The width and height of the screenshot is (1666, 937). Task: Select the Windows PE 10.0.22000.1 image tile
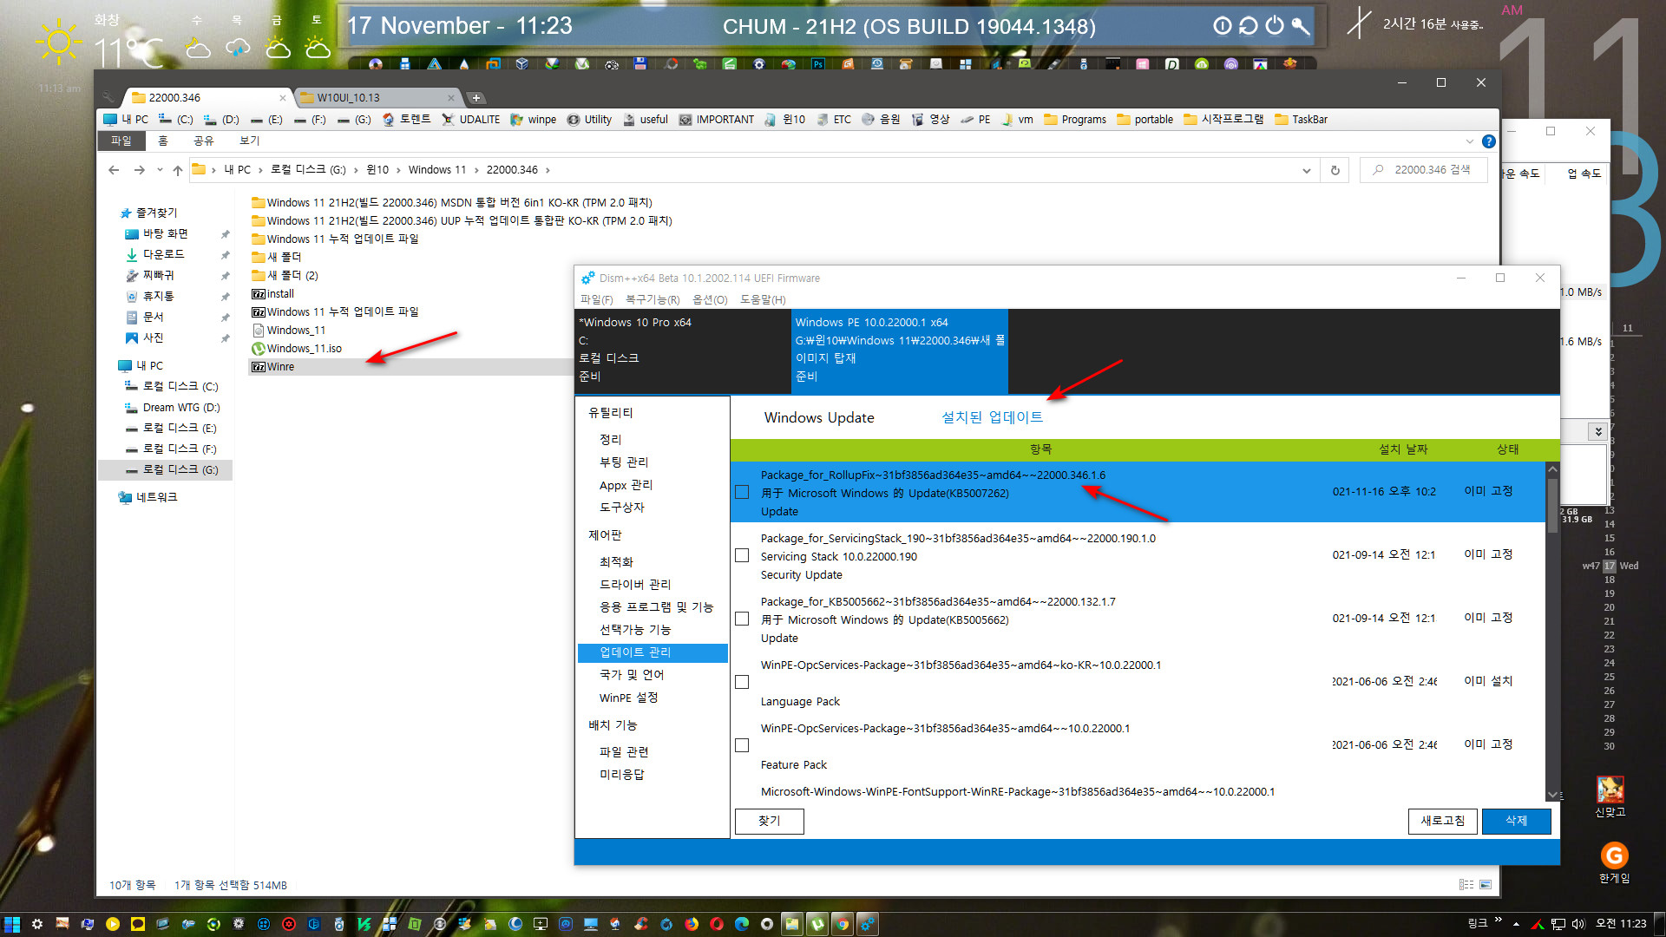(x=900, y=351)
